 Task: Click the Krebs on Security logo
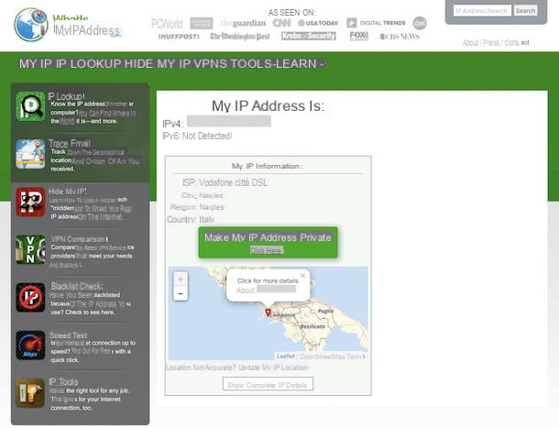click(x=309, y=36)
